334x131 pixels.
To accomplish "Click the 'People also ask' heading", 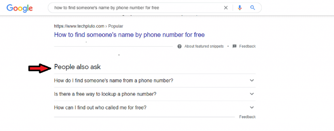I will point(77,67).
